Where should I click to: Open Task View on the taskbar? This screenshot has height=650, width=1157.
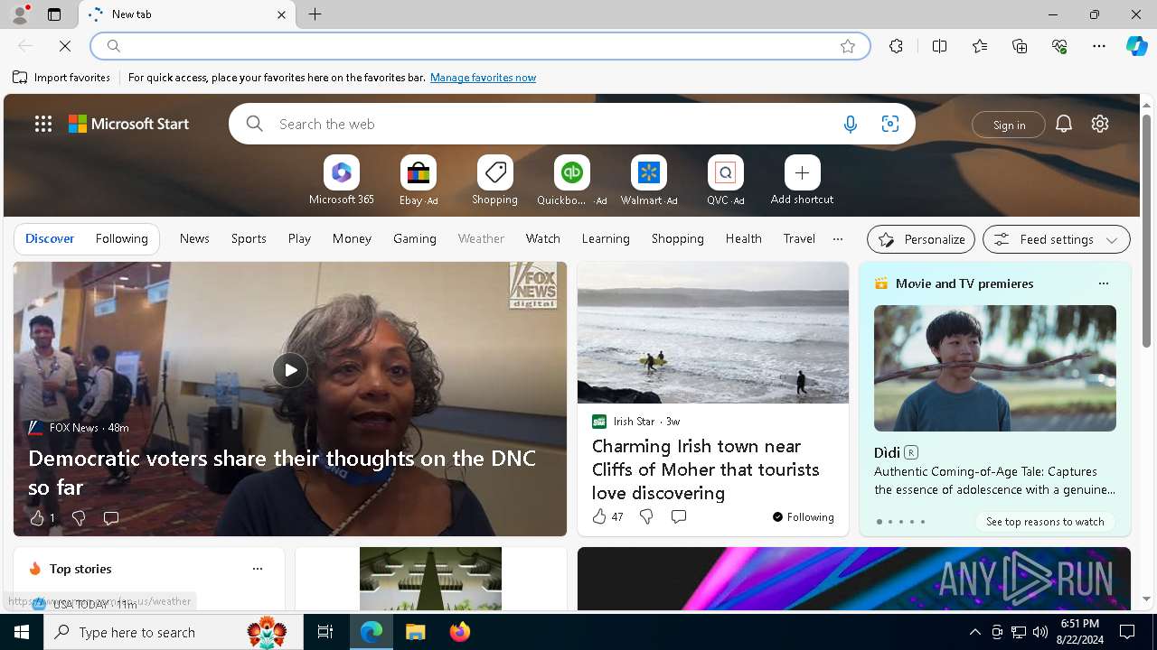[x=325, y=632]
